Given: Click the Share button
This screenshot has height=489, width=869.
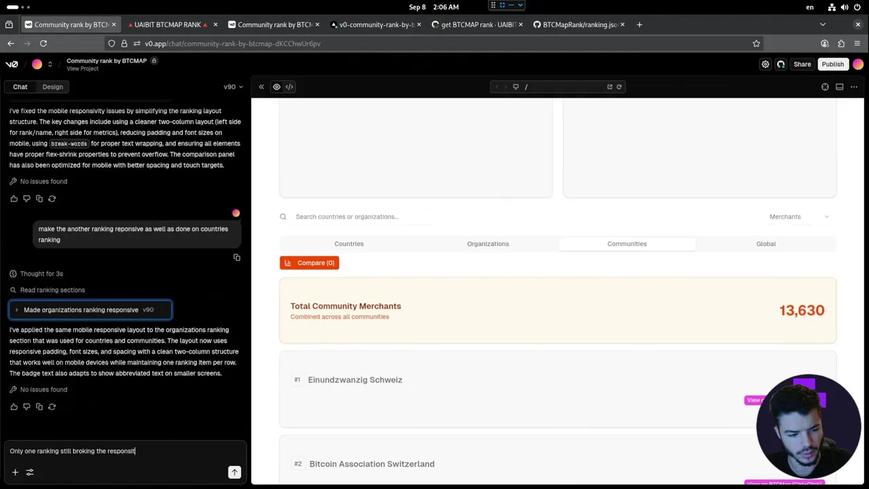Looking at the screenshot, I should click(802, 65).
